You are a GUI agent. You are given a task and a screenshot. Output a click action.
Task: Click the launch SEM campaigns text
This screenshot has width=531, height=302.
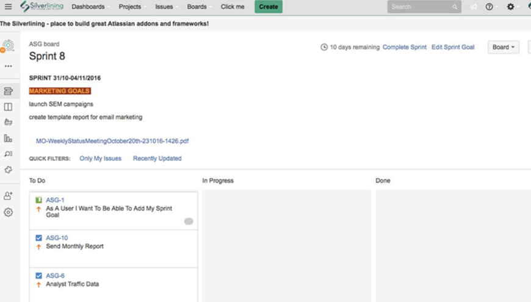click(x=61, y=104)
